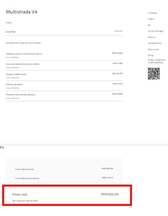Click the 1158 cc displacement value
Viewport: 168px width, 216px height.
(151, 19)
